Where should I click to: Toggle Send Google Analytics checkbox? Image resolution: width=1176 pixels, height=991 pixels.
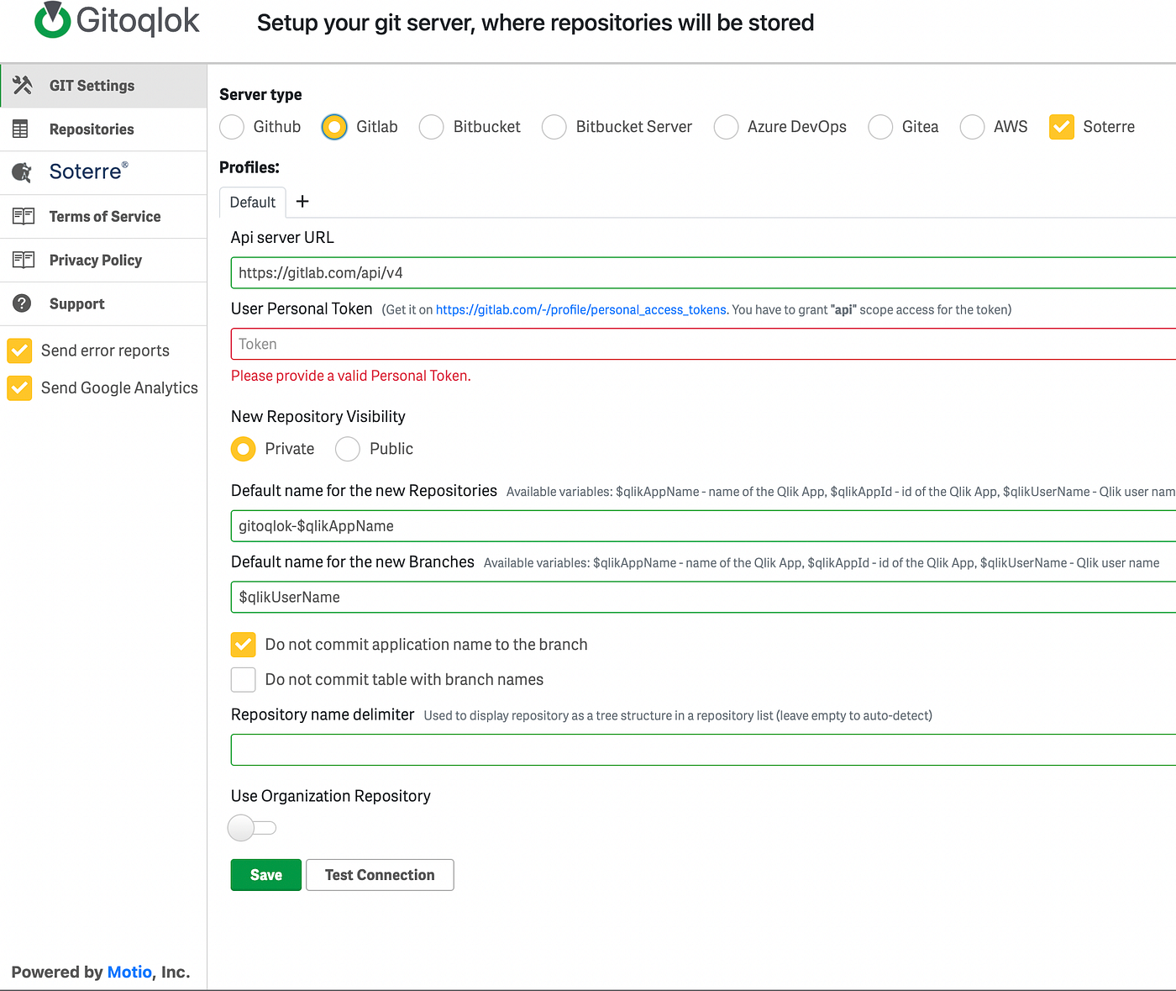tap(19, 387)
